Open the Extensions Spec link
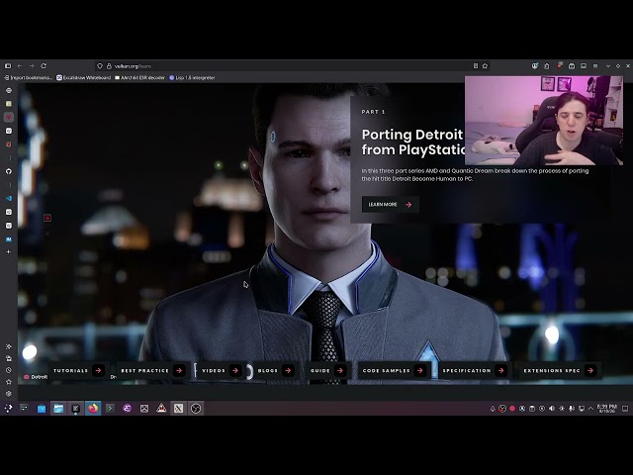Viewport: 633px width, 475px height. pos(560,370)
